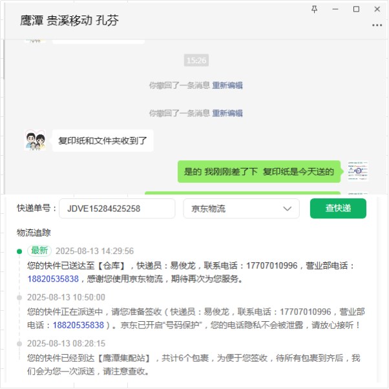Screen dimensions: 389x389
Task: Select the green message 复印纸是今天送的
Action: [x=259, y=171]
